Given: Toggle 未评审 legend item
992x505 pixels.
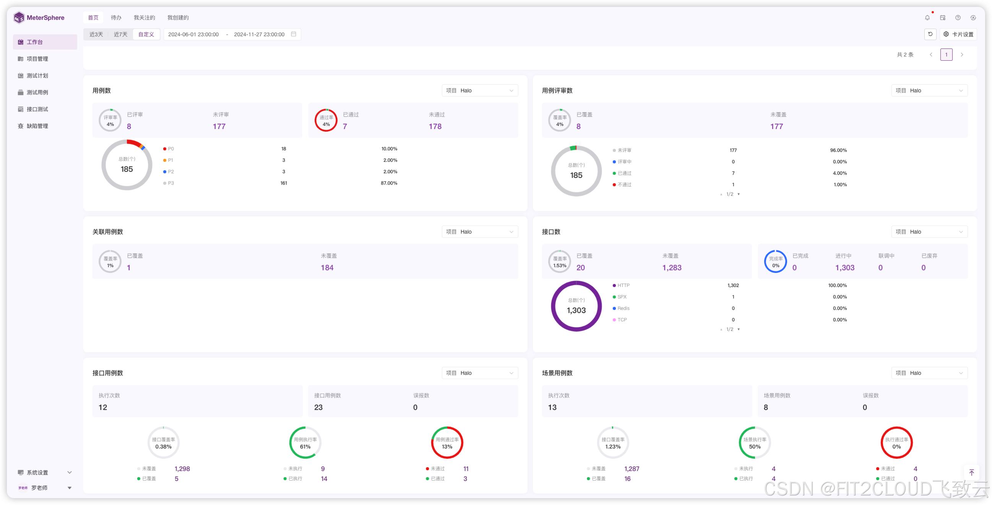Looking at the screenshot, I should pos(622,150).
